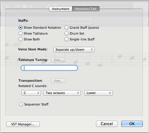
Task: Confirm settings with OK
Action: click(x=132, y=124)
